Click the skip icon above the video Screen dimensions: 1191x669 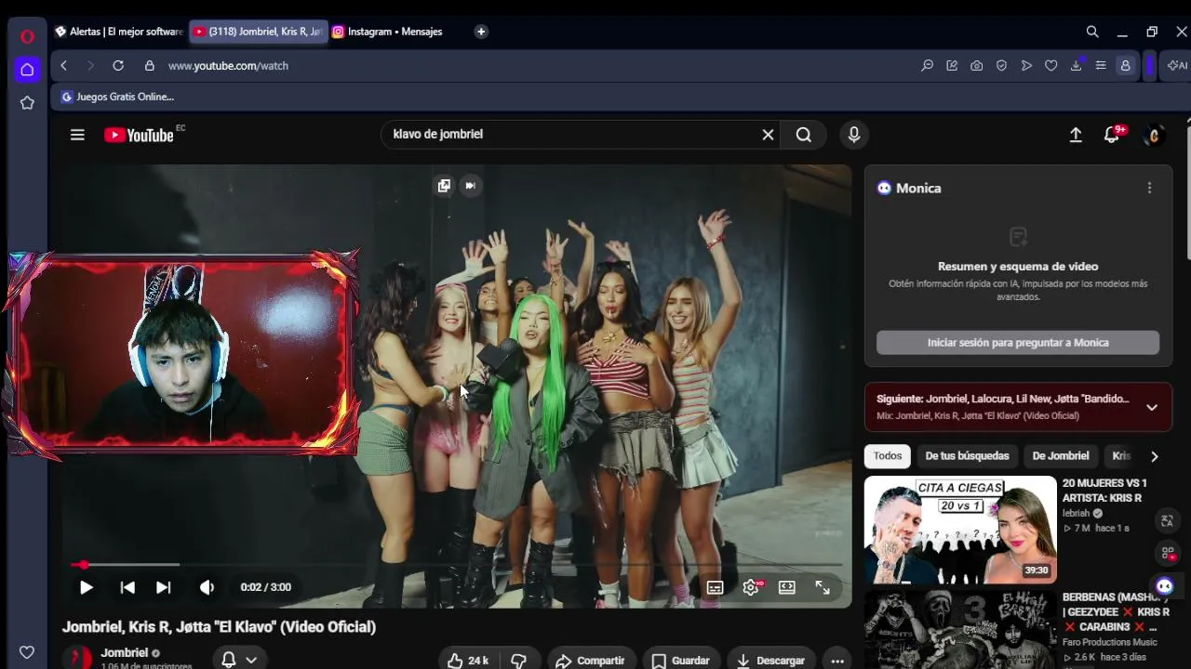pyautogui.click(x=470, y=185)
